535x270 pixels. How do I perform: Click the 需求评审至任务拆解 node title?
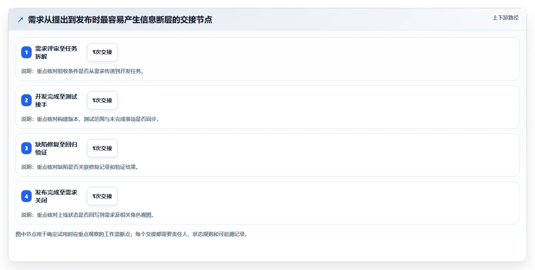(56, 52)
